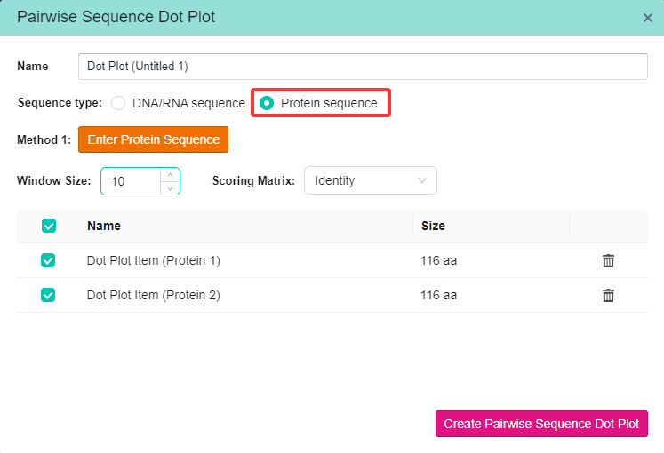
Task: Select row name Dot Plot Item (Protein 1)
Action: 154,260
